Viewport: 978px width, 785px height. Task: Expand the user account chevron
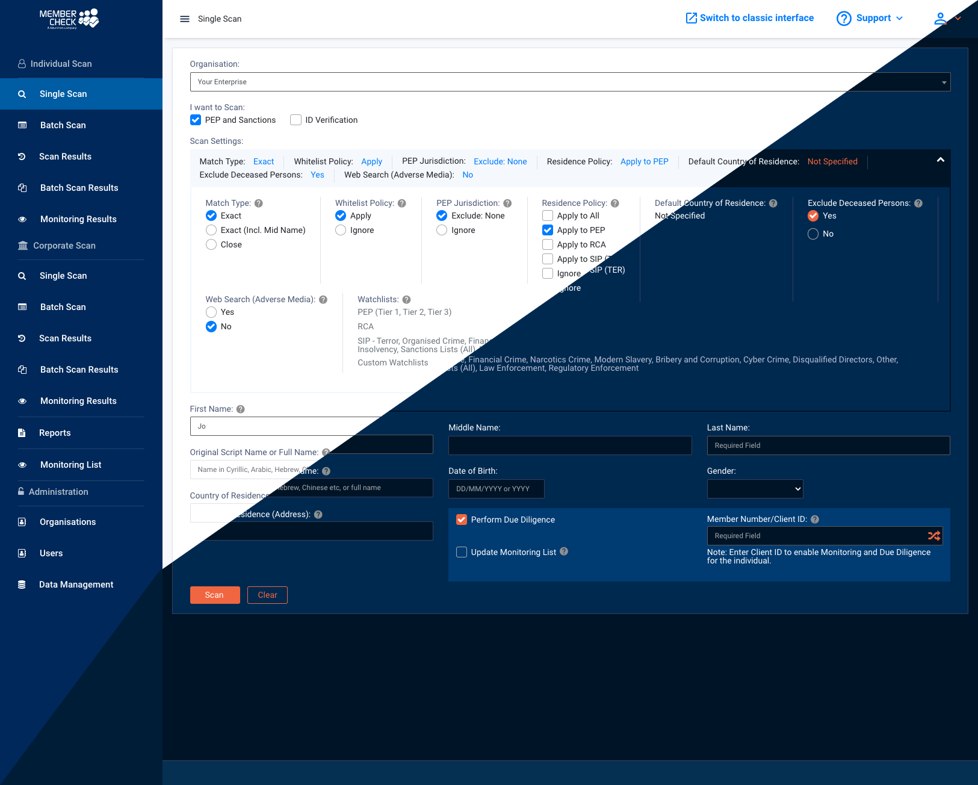pyautogui.click(x=958, y=18)
